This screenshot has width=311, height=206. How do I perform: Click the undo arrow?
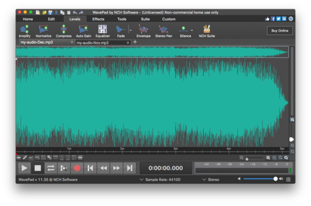(x=75, y=12)
